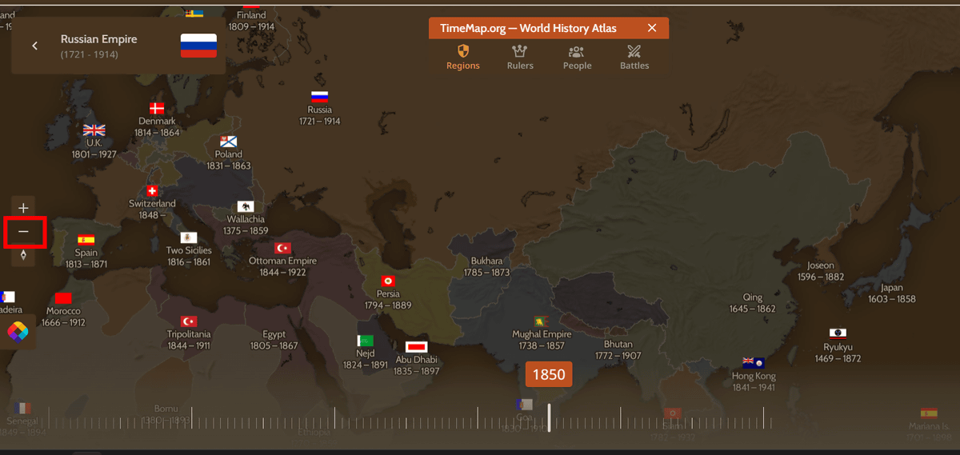Open the People tab
Screen dimensions: 960x455
click(577, 58)
